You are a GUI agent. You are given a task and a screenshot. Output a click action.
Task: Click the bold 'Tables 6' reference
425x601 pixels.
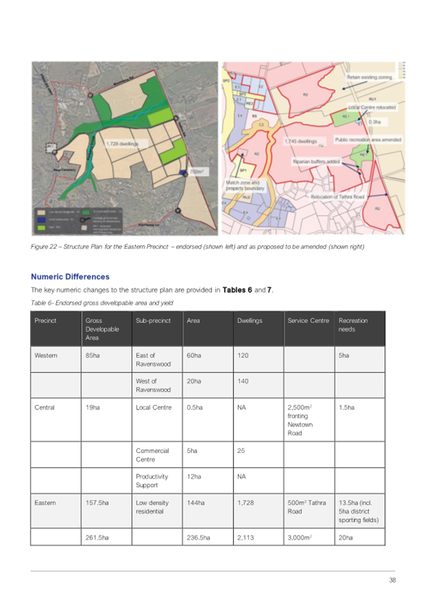click(x=237, y=290)
